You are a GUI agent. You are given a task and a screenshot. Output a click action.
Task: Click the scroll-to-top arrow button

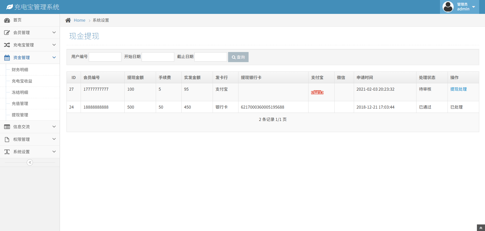click(481, 228)
